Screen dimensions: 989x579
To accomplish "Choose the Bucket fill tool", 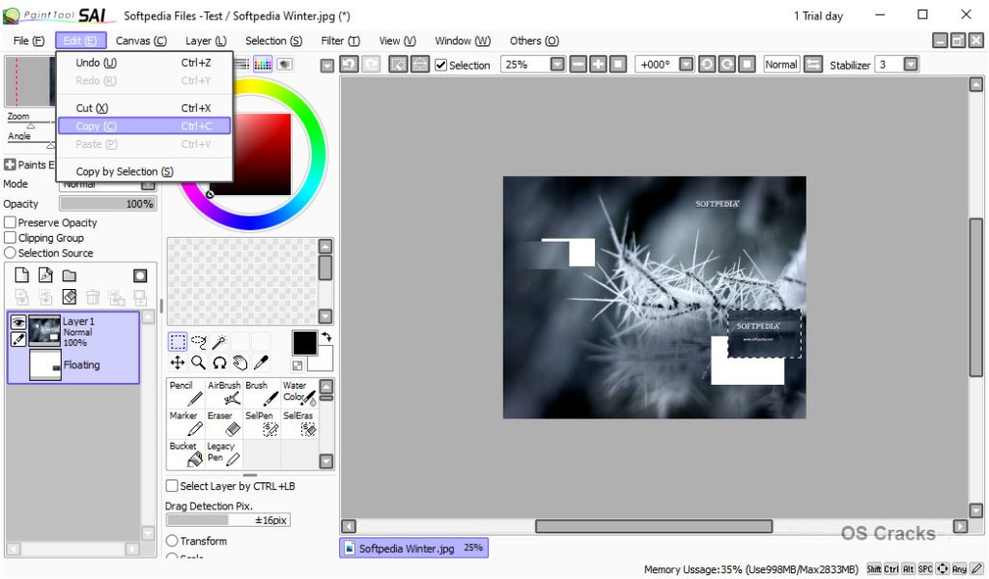I will (185, 453).
